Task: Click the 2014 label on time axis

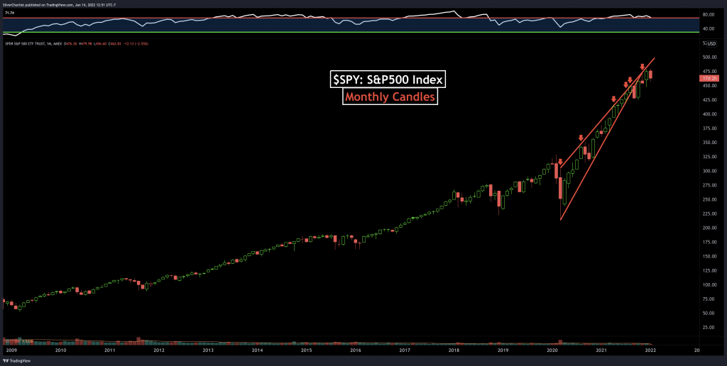Action: click(257, 350)
